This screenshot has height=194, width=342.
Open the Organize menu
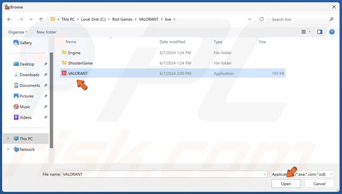pos(17,32)
